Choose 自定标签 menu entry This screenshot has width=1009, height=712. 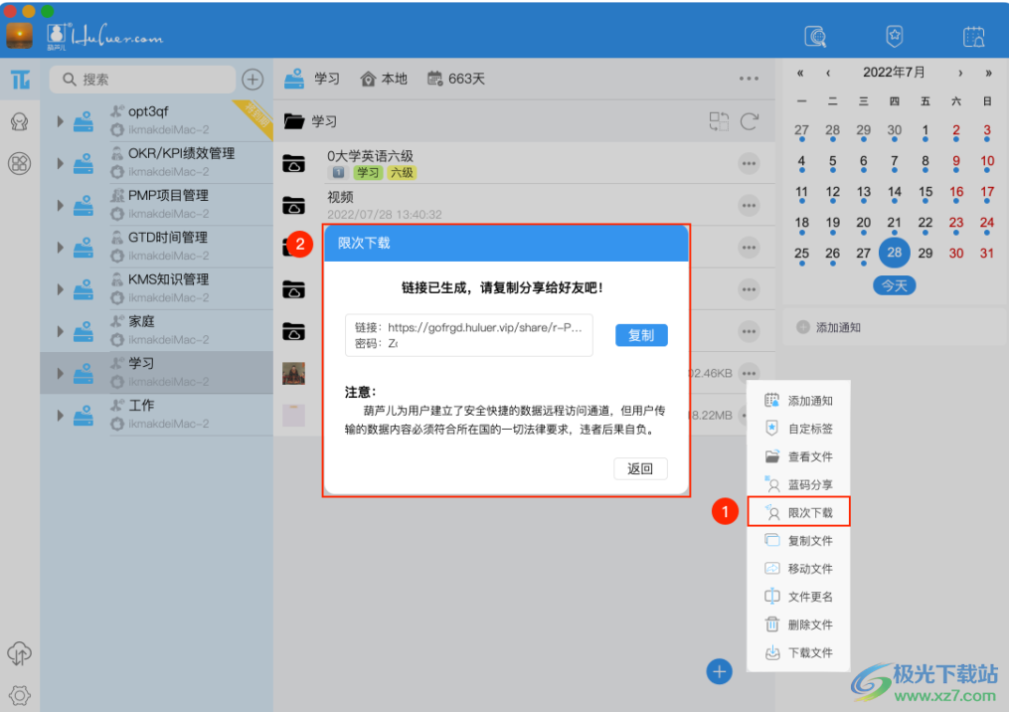click(798, 429)
